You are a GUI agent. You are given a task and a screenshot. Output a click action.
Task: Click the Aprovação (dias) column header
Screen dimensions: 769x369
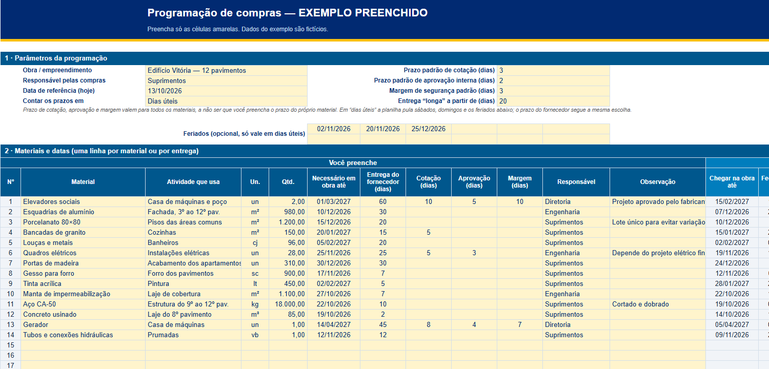tap(474, 182)
